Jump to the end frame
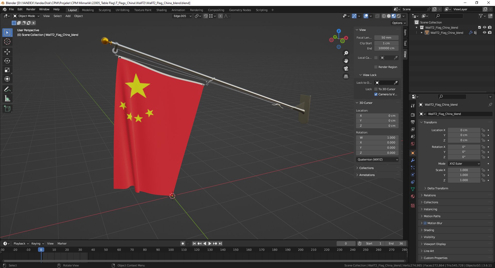The width and height of the screenshot is (495, 268). [220, 244]
